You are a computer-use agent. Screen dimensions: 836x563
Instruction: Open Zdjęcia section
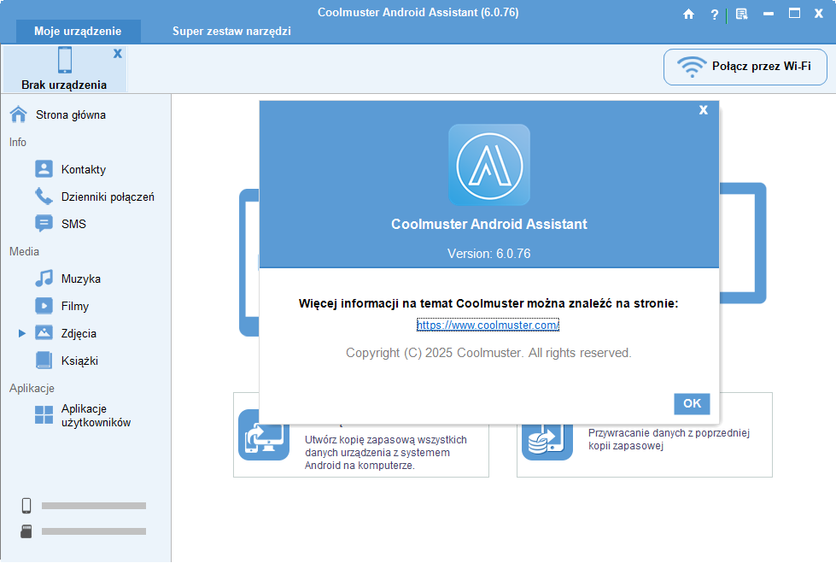click(79, 333)
